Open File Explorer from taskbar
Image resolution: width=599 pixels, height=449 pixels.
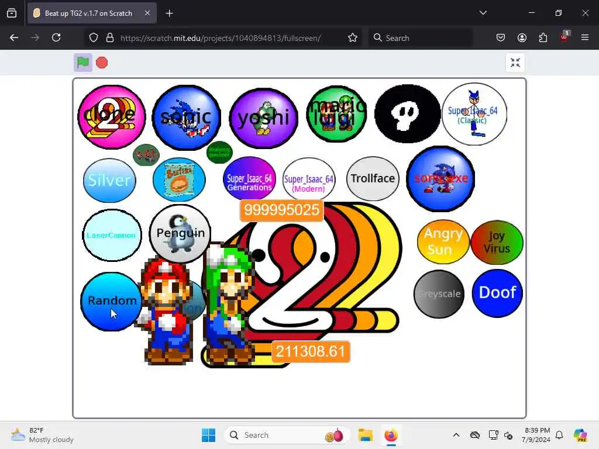pyautogui.click(x=365, y=435)
